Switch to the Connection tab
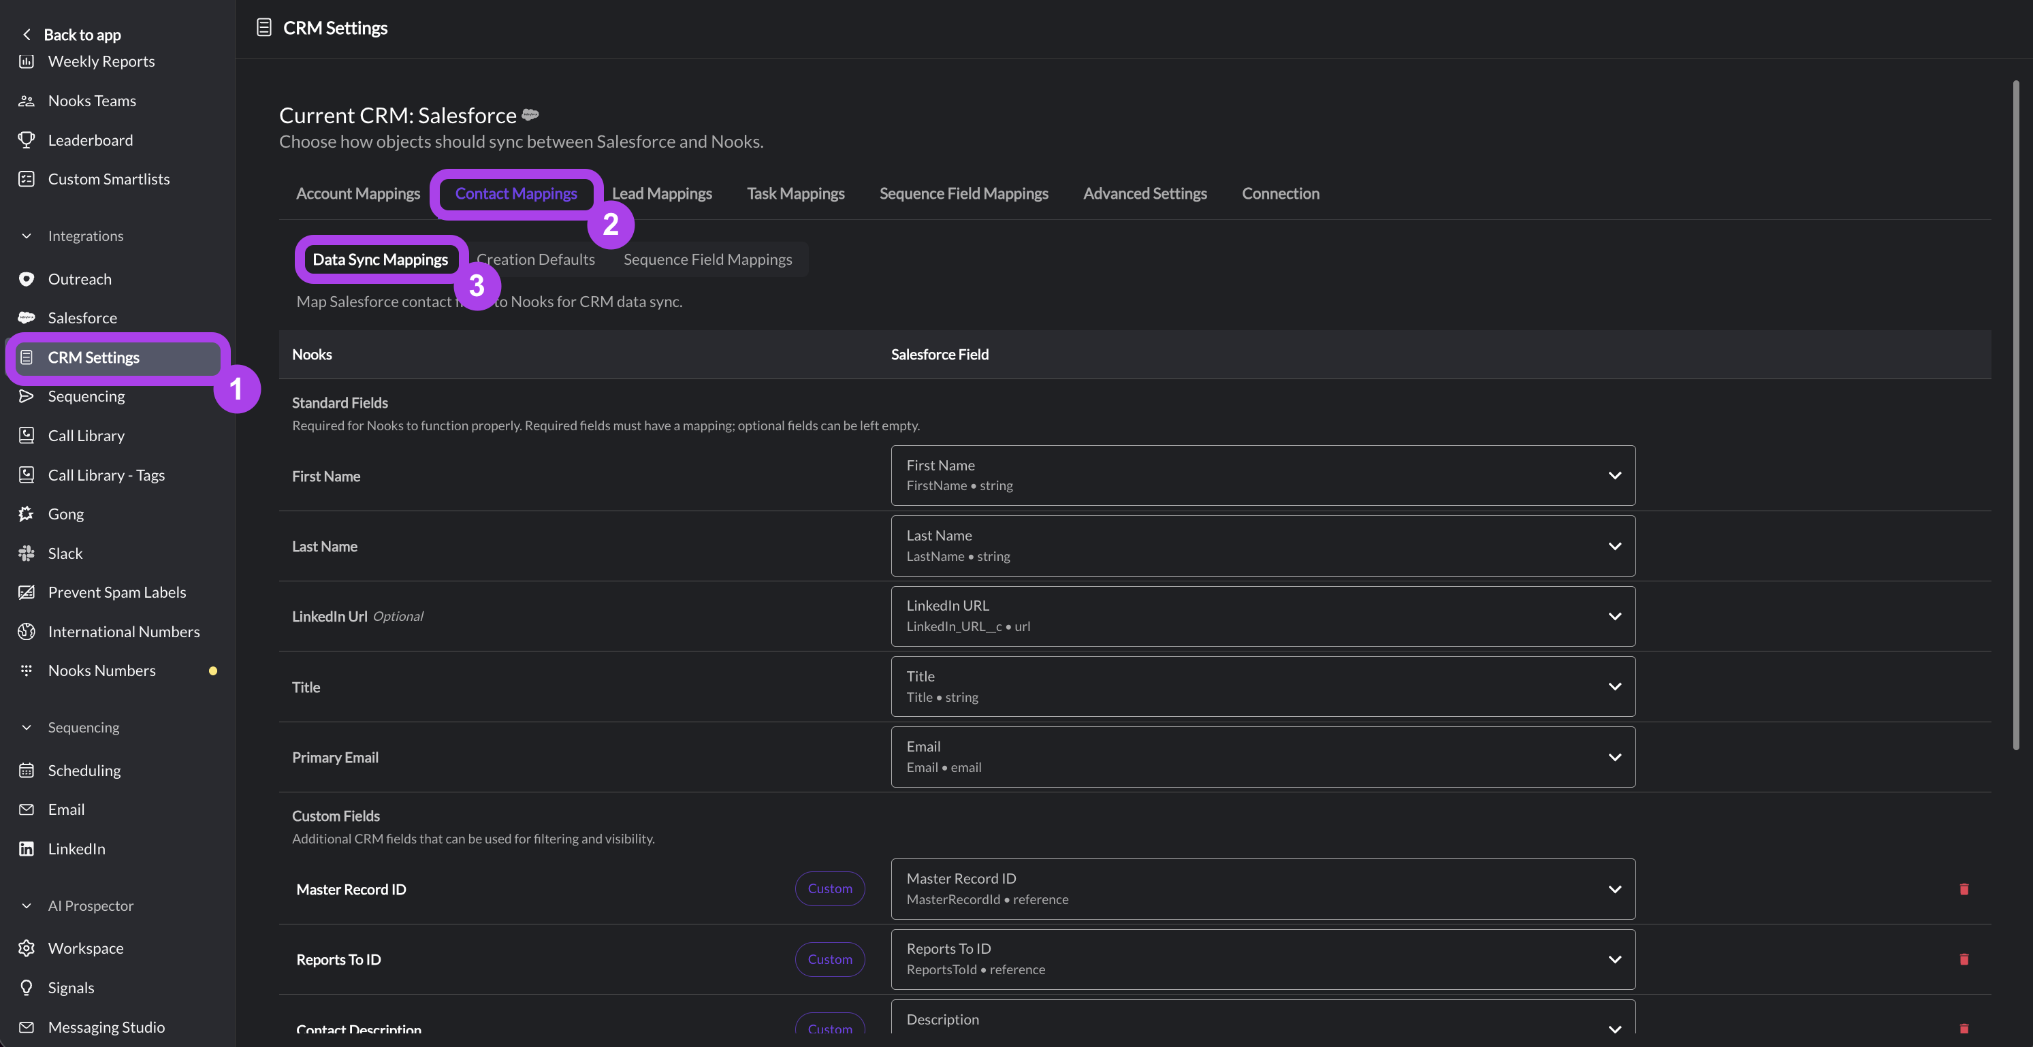 pyautogui.click(x=1280, y=194)
